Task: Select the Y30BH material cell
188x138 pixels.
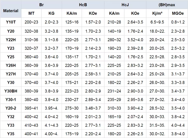Action: (11, 91)
